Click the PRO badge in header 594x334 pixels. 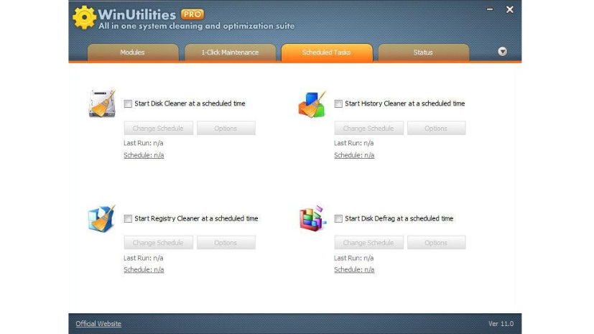[x=192, y=14]
